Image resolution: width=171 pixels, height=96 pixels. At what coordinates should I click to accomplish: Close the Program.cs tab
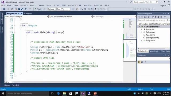(x=21, y=13)
